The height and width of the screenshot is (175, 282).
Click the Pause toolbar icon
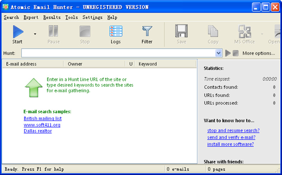[54, 31]
